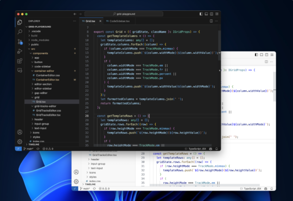
Task: Select Grid.tsx file in dark Explorer
Action: point(52,102)
